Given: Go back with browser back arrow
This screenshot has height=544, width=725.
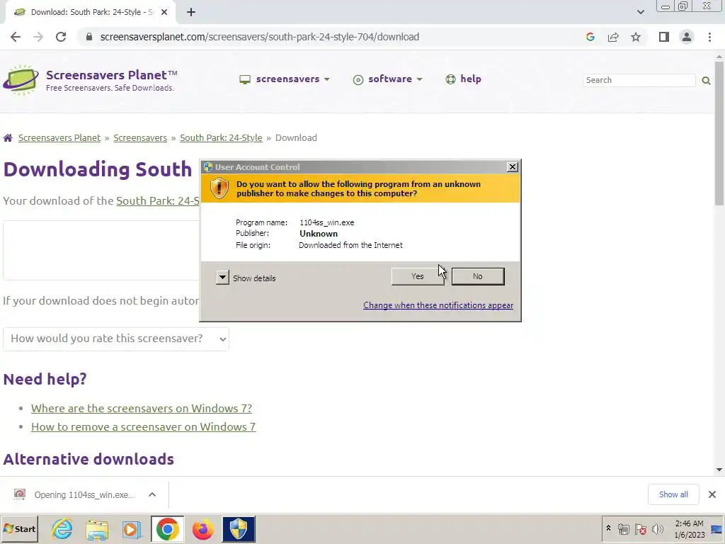Looking at the screenshot, I should coord(16,37).
